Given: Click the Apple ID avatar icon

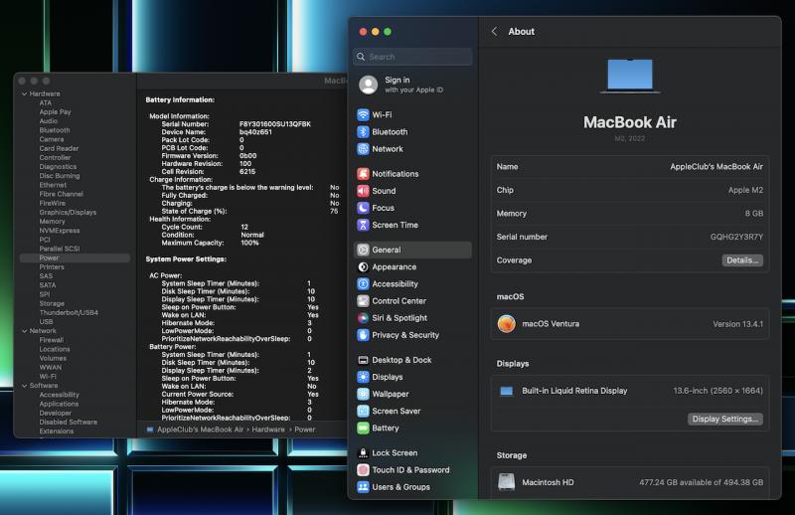Looking at the screenshot, I should coord(369,85).
